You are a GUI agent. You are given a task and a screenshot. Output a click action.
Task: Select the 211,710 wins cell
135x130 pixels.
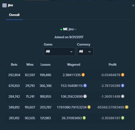[x=30, y=86]
